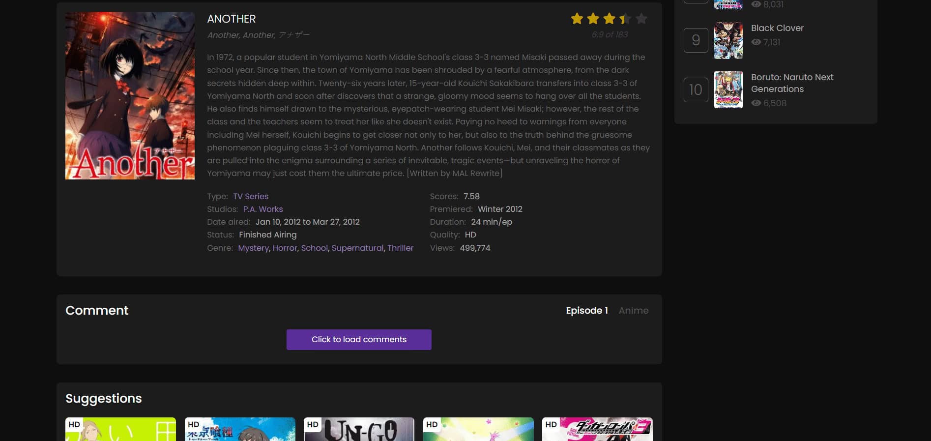931x441 pixels.
Task: Rate Another with the third star
Action: 610,19
